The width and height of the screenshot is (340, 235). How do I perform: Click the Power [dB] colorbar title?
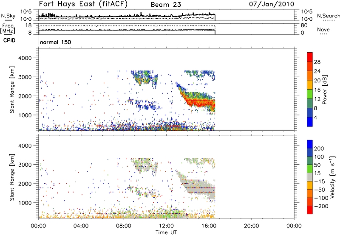tap(324, 90)
